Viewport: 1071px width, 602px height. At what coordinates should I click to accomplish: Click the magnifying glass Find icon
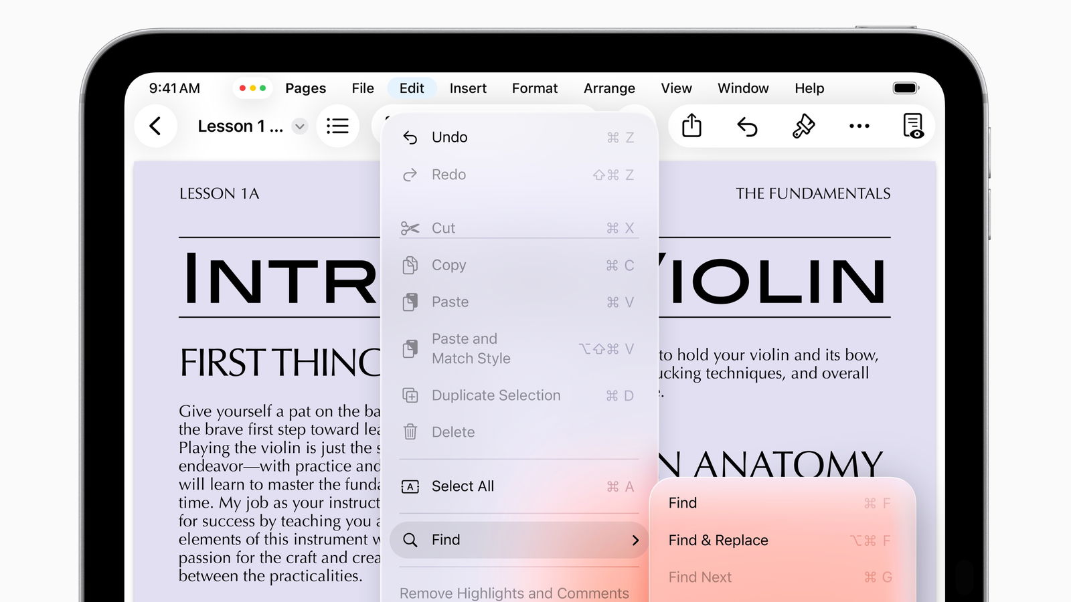[410, 540]
